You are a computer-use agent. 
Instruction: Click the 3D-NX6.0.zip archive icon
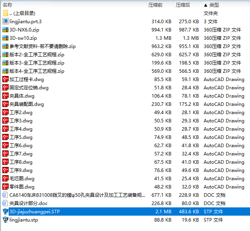(x=5, y=30)
